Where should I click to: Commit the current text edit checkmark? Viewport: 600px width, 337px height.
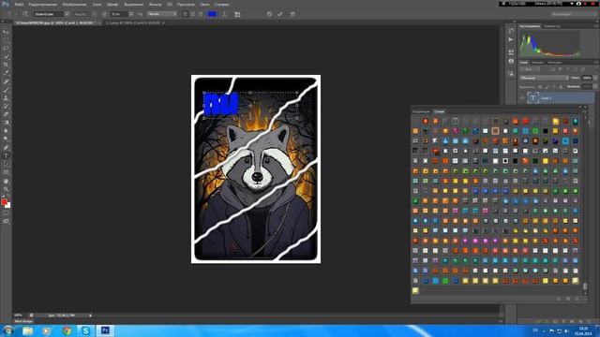(280, 14)
